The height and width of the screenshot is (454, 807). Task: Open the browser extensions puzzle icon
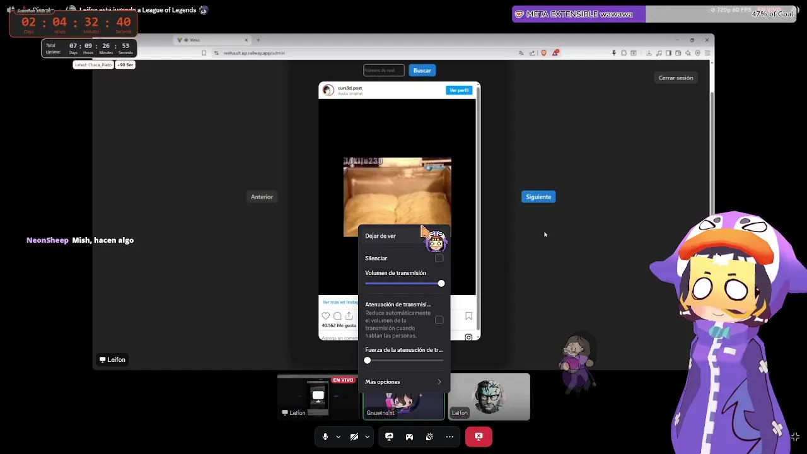(x=624, y=53)
